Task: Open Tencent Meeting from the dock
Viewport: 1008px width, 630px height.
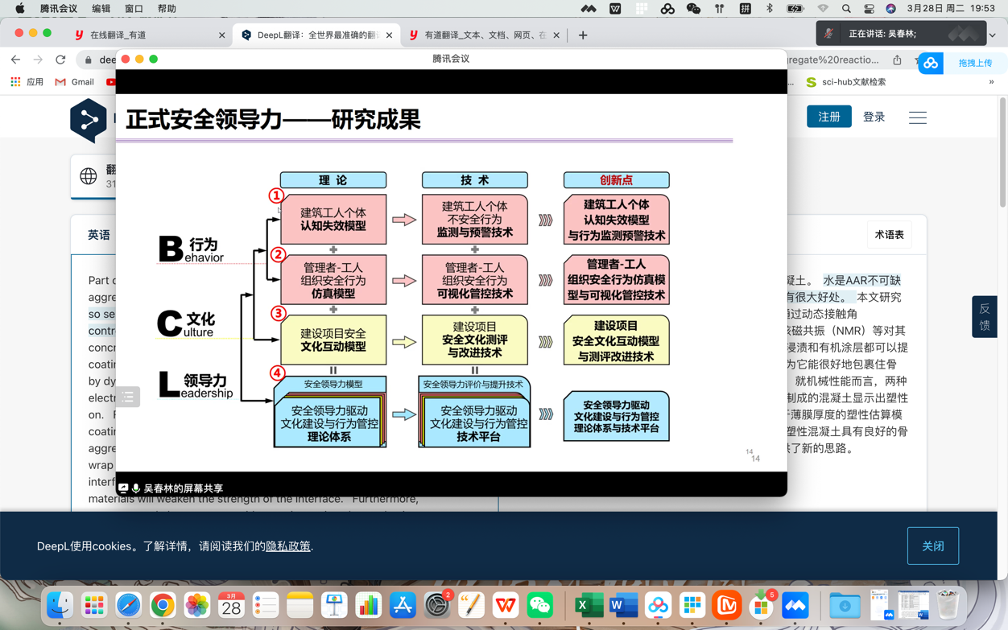Action: (x=795, y=605)
